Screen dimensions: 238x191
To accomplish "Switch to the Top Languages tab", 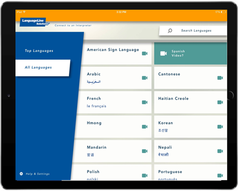I will 39,51.
